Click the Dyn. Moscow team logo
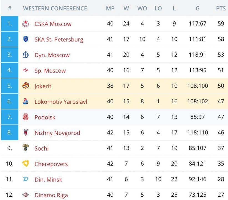228x200 pixels. [26, 55]
